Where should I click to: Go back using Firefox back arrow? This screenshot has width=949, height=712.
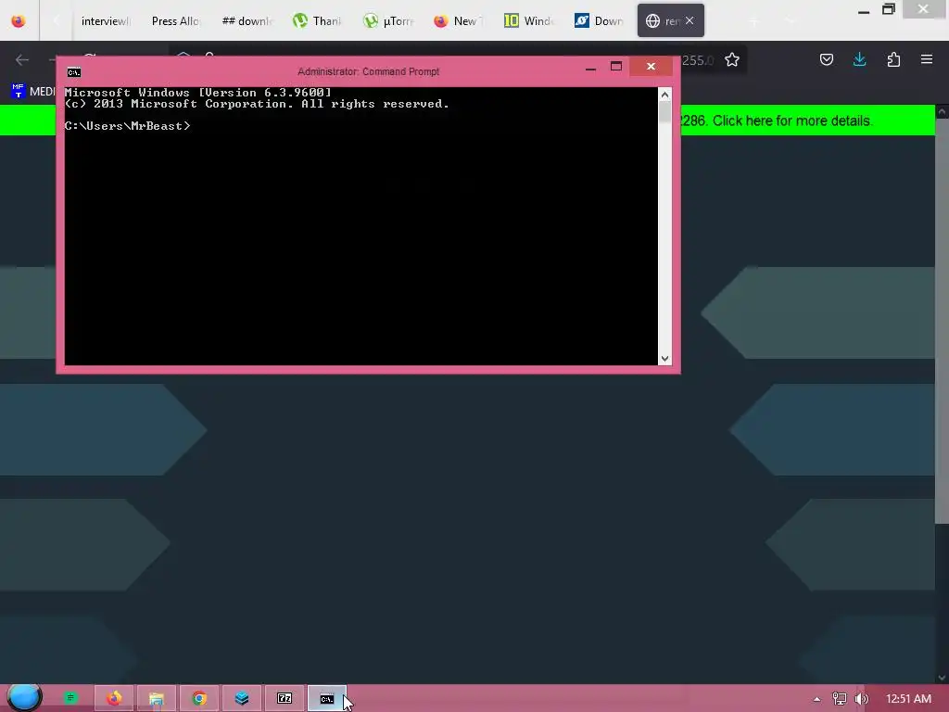point(22,59)
